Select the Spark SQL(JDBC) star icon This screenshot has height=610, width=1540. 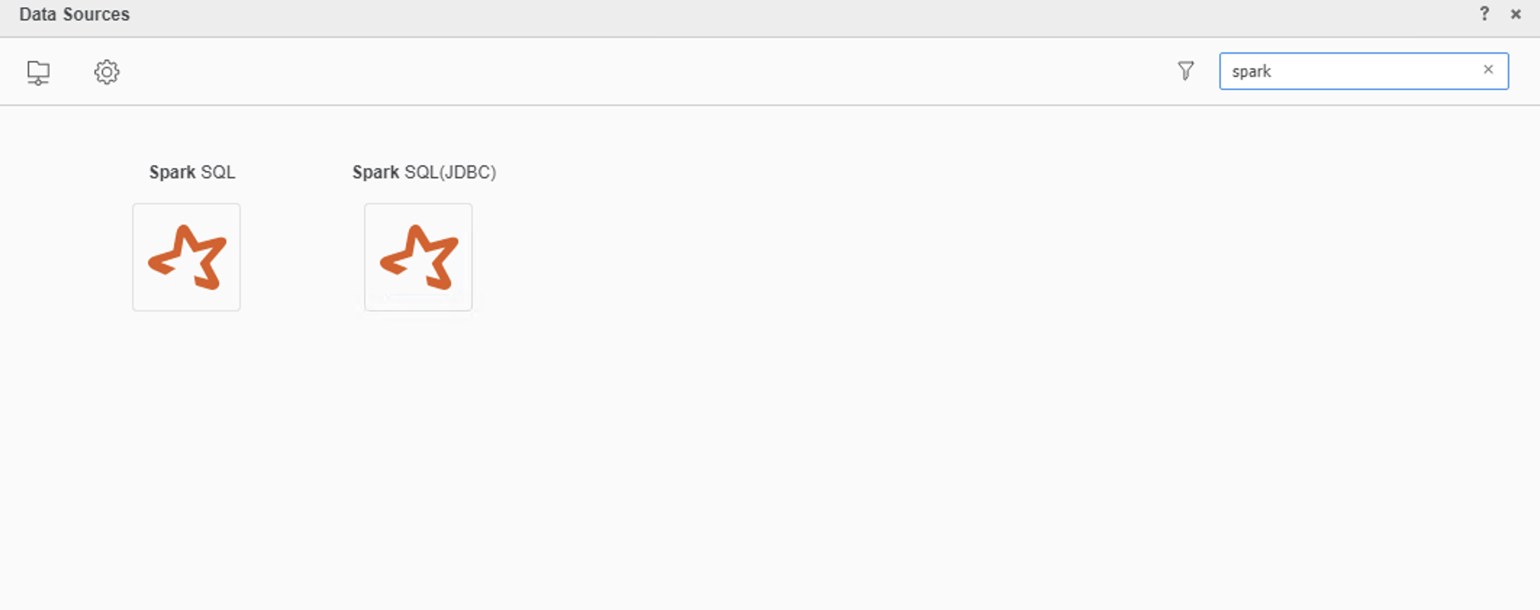coord(419,257)
